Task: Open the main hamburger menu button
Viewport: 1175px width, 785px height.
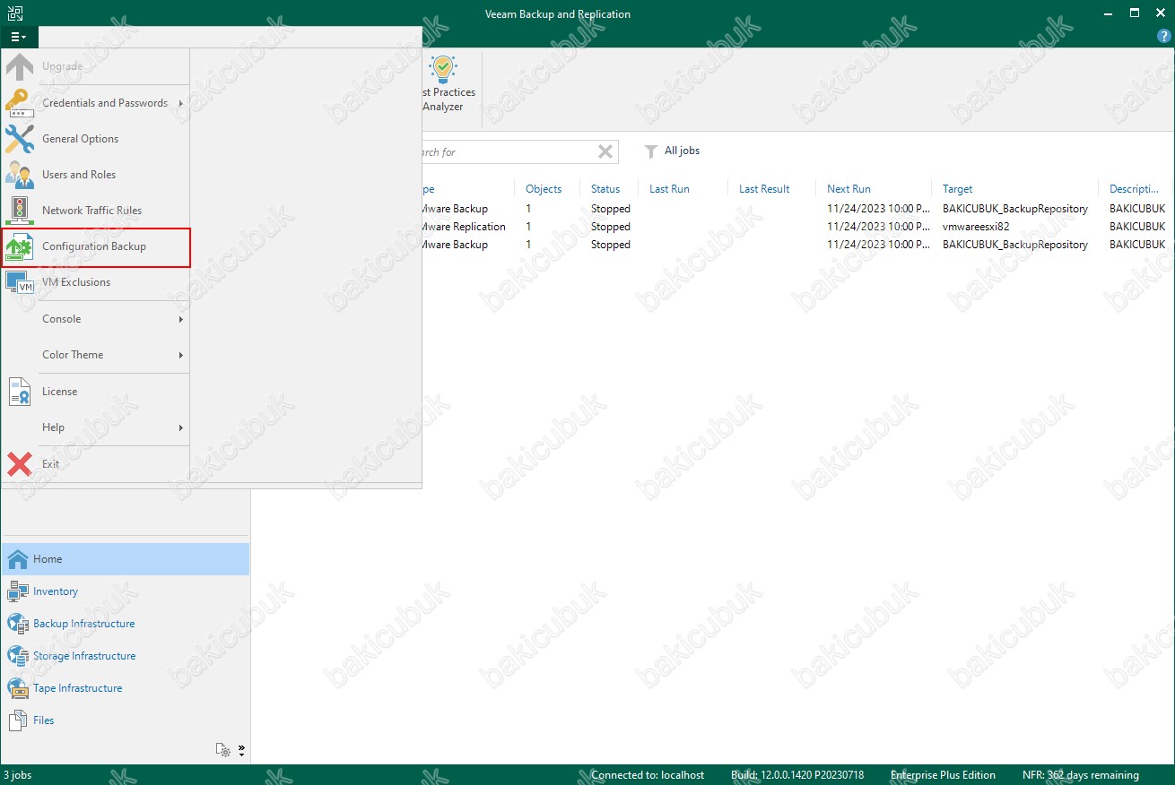Action: (x=19, y=37)
